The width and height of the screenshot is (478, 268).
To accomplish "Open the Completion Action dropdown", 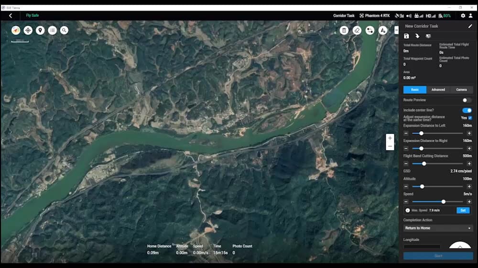I will [438, 228].
